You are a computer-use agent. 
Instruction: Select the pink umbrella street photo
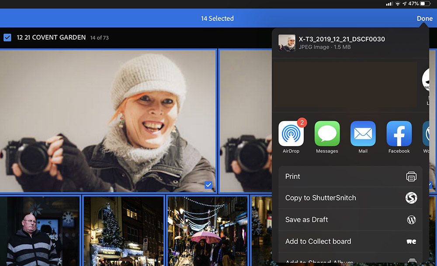(208, 231)
